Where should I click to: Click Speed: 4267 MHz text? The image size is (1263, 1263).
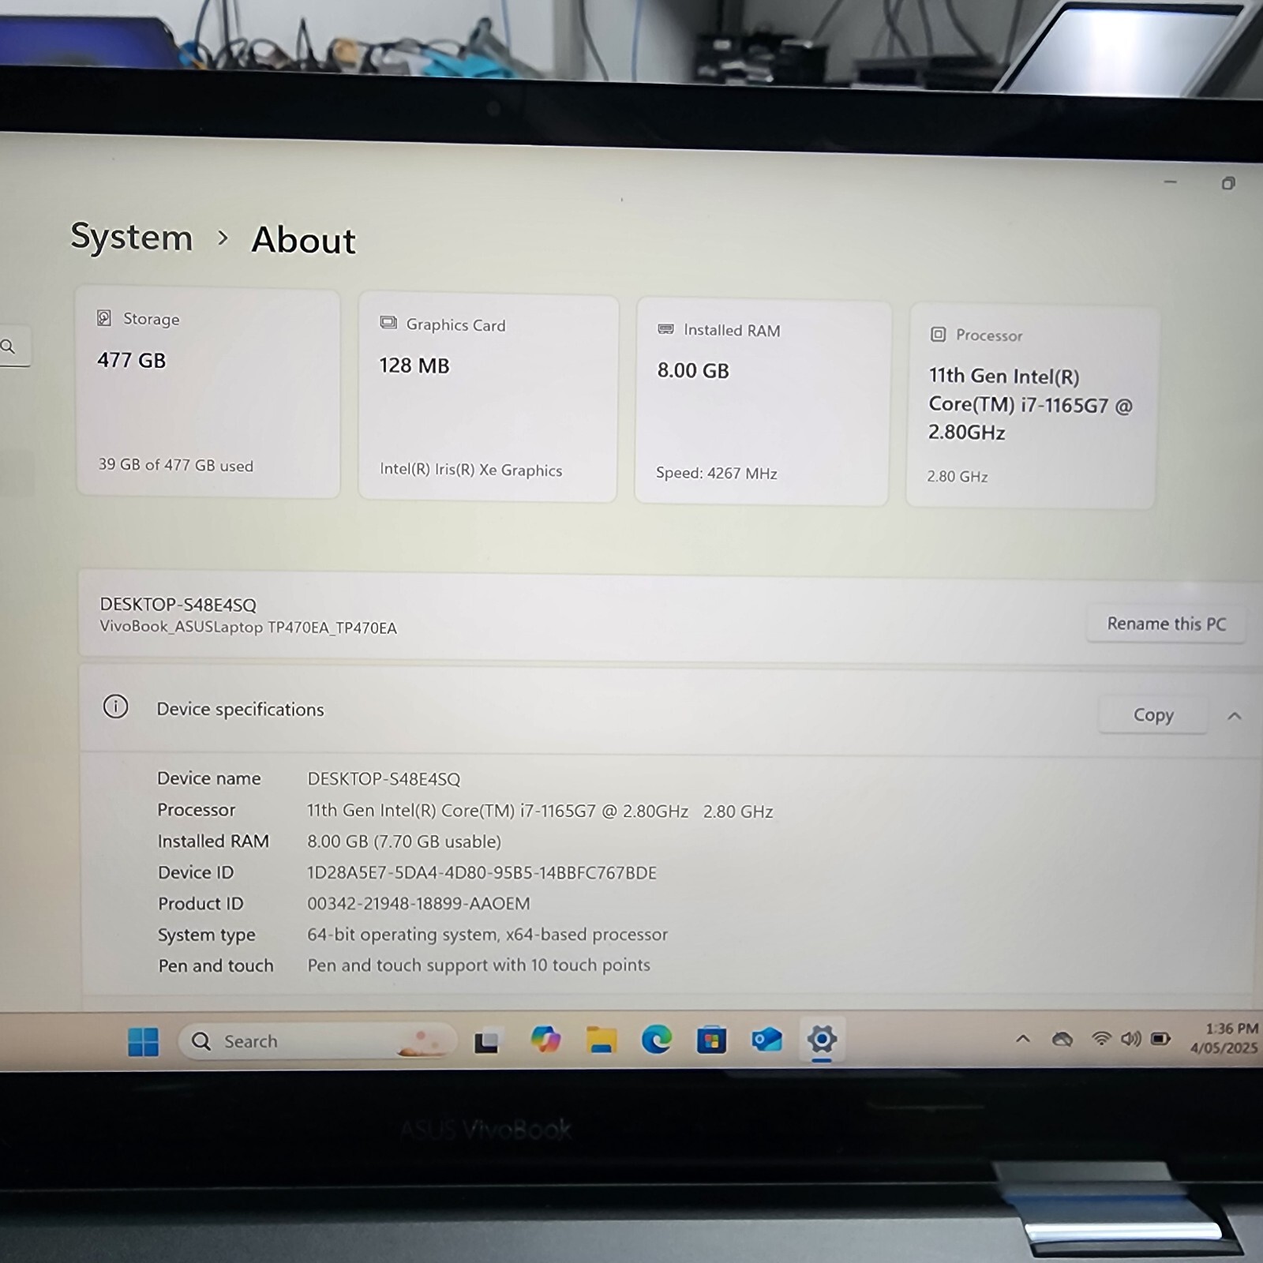pyautogui.click(x=717, y=473)
